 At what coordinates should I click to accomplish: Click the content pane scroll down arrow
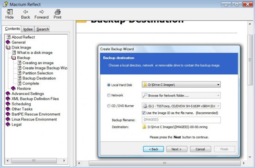point(250,157)
